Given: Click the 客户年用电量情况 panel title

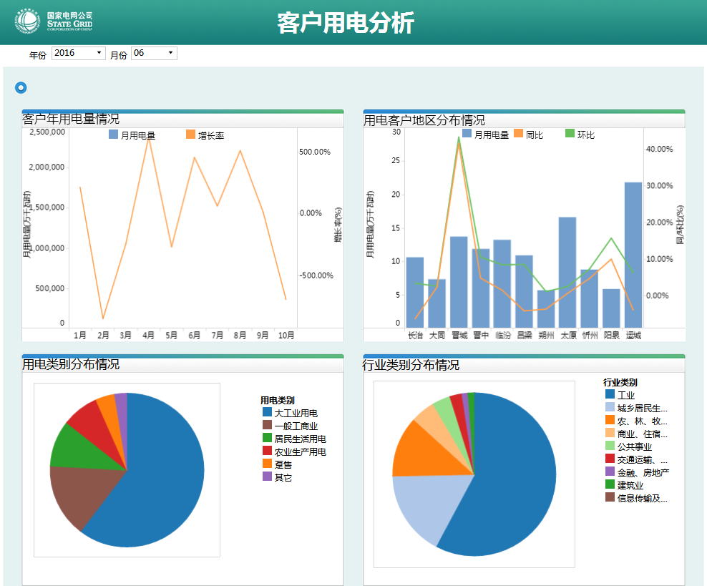Looking at the screenshot, I should (71, 119).
